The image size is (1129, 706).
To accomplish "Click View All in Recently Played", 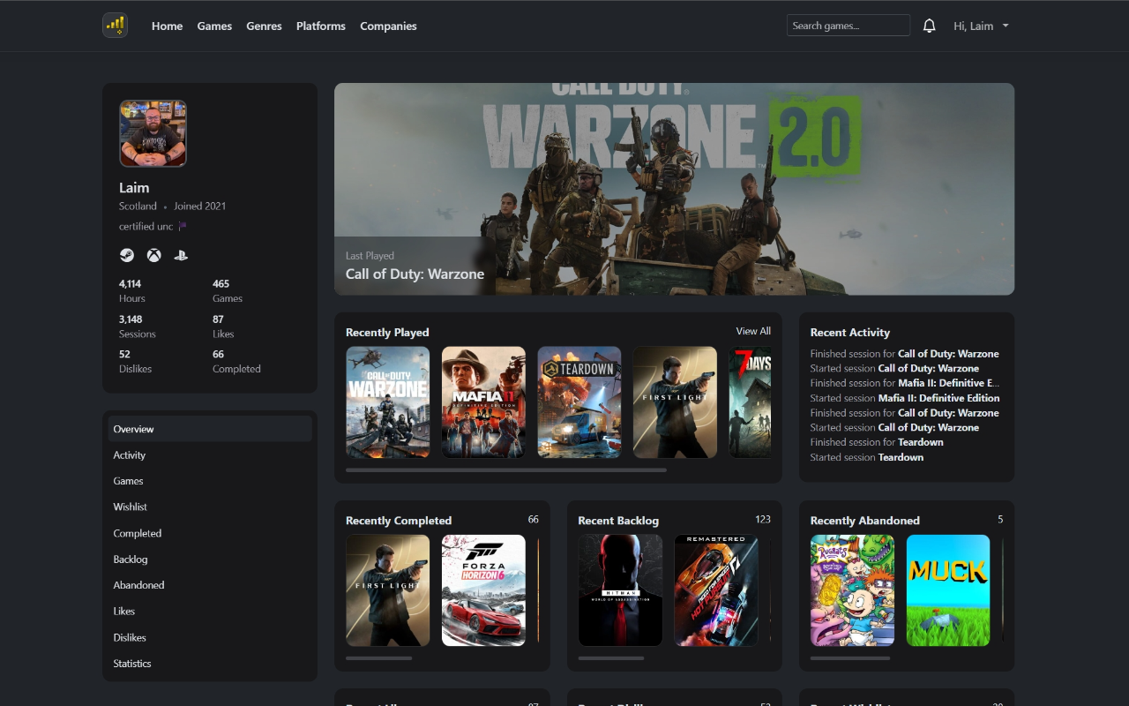I will (x=753, y=331).
